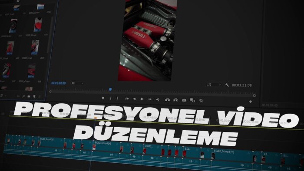Export frame with the camera icon
The width and height of the screenshot is (304, 171).
tap(184, 100)
